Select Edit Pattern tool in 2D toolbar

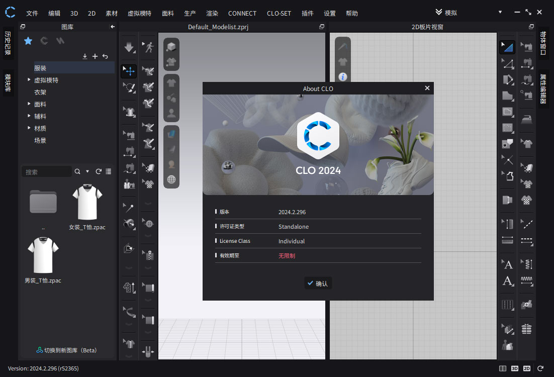pos(507,47)
